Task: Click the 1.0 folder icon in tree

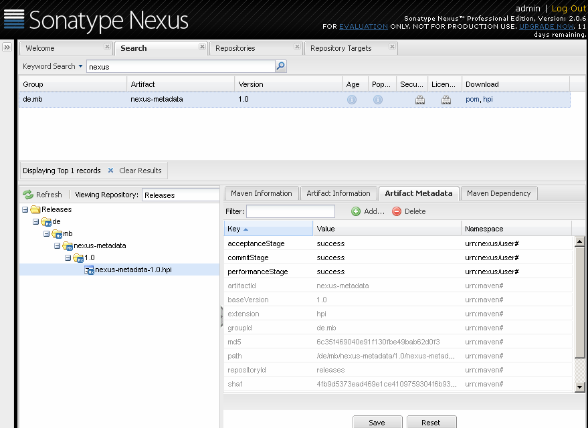Action: [78, 258]
